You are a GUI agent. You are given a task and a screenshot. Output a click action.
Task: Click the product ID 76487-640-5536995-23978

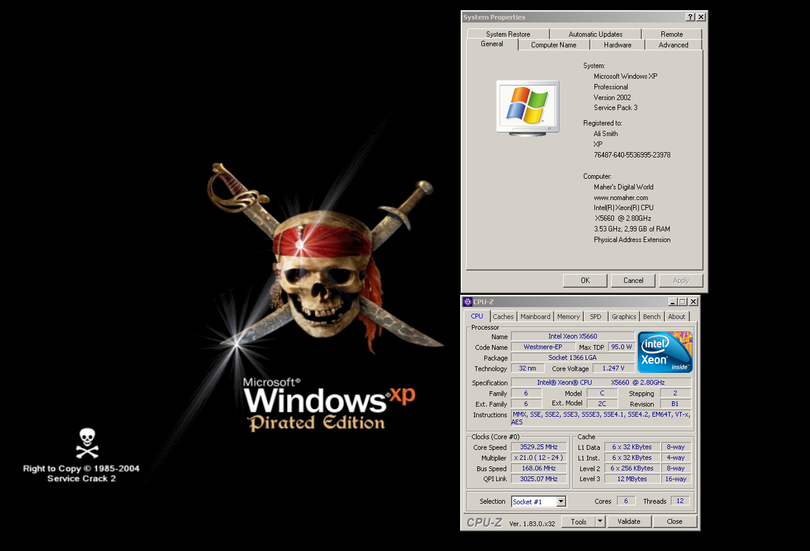632,155
